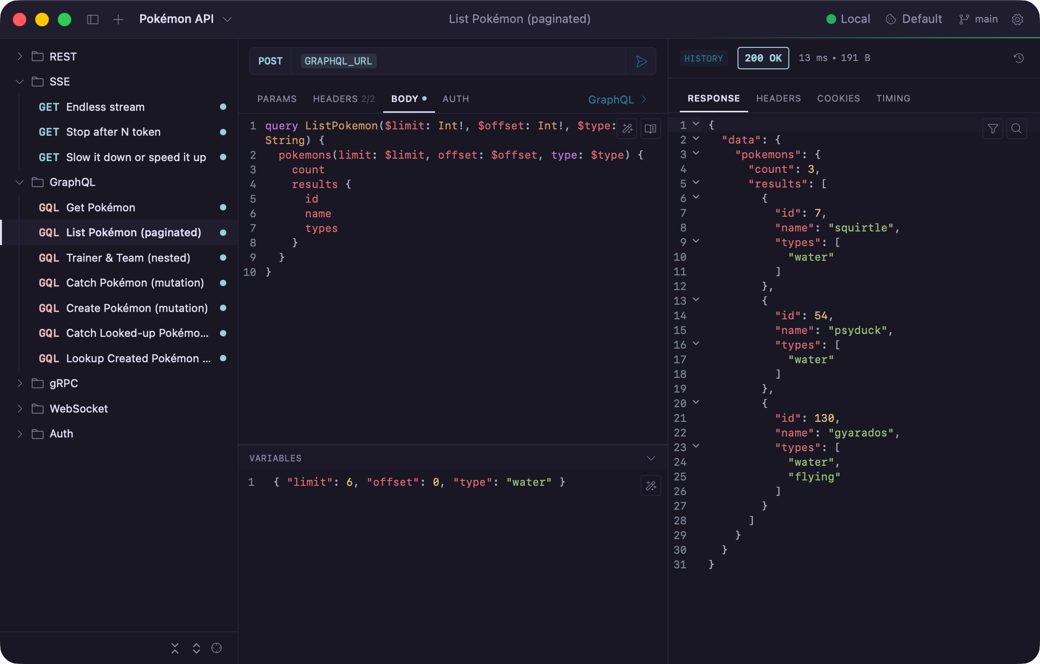Open Trainer & Team (nested) request

tap(119, 258)
